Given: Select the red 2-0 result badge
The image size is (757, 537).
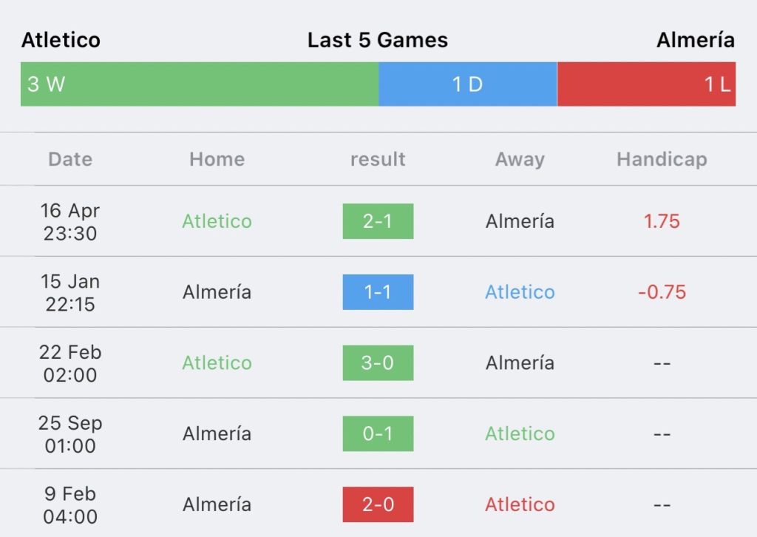Looking at the screenshot, I should coord(378,504).
